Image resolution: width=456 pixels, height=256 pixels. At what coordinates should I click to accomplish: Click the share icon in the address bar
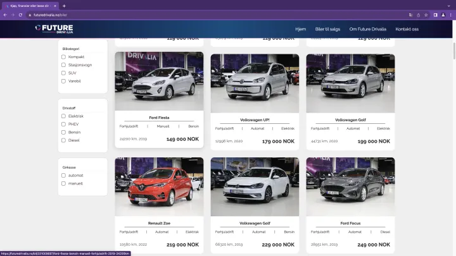click(418, 15)
